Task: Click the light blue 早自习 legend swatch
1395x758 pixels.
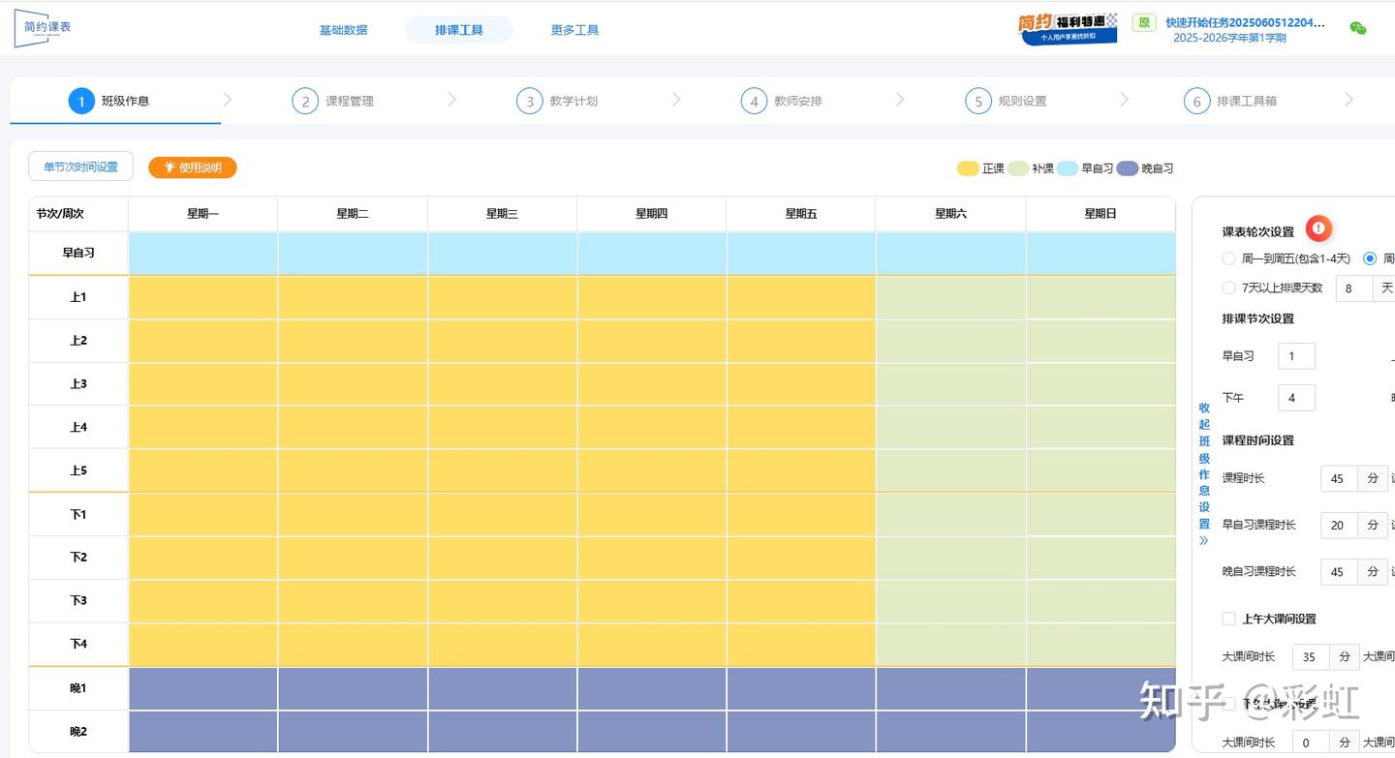Action: (x=1068, y=168)
